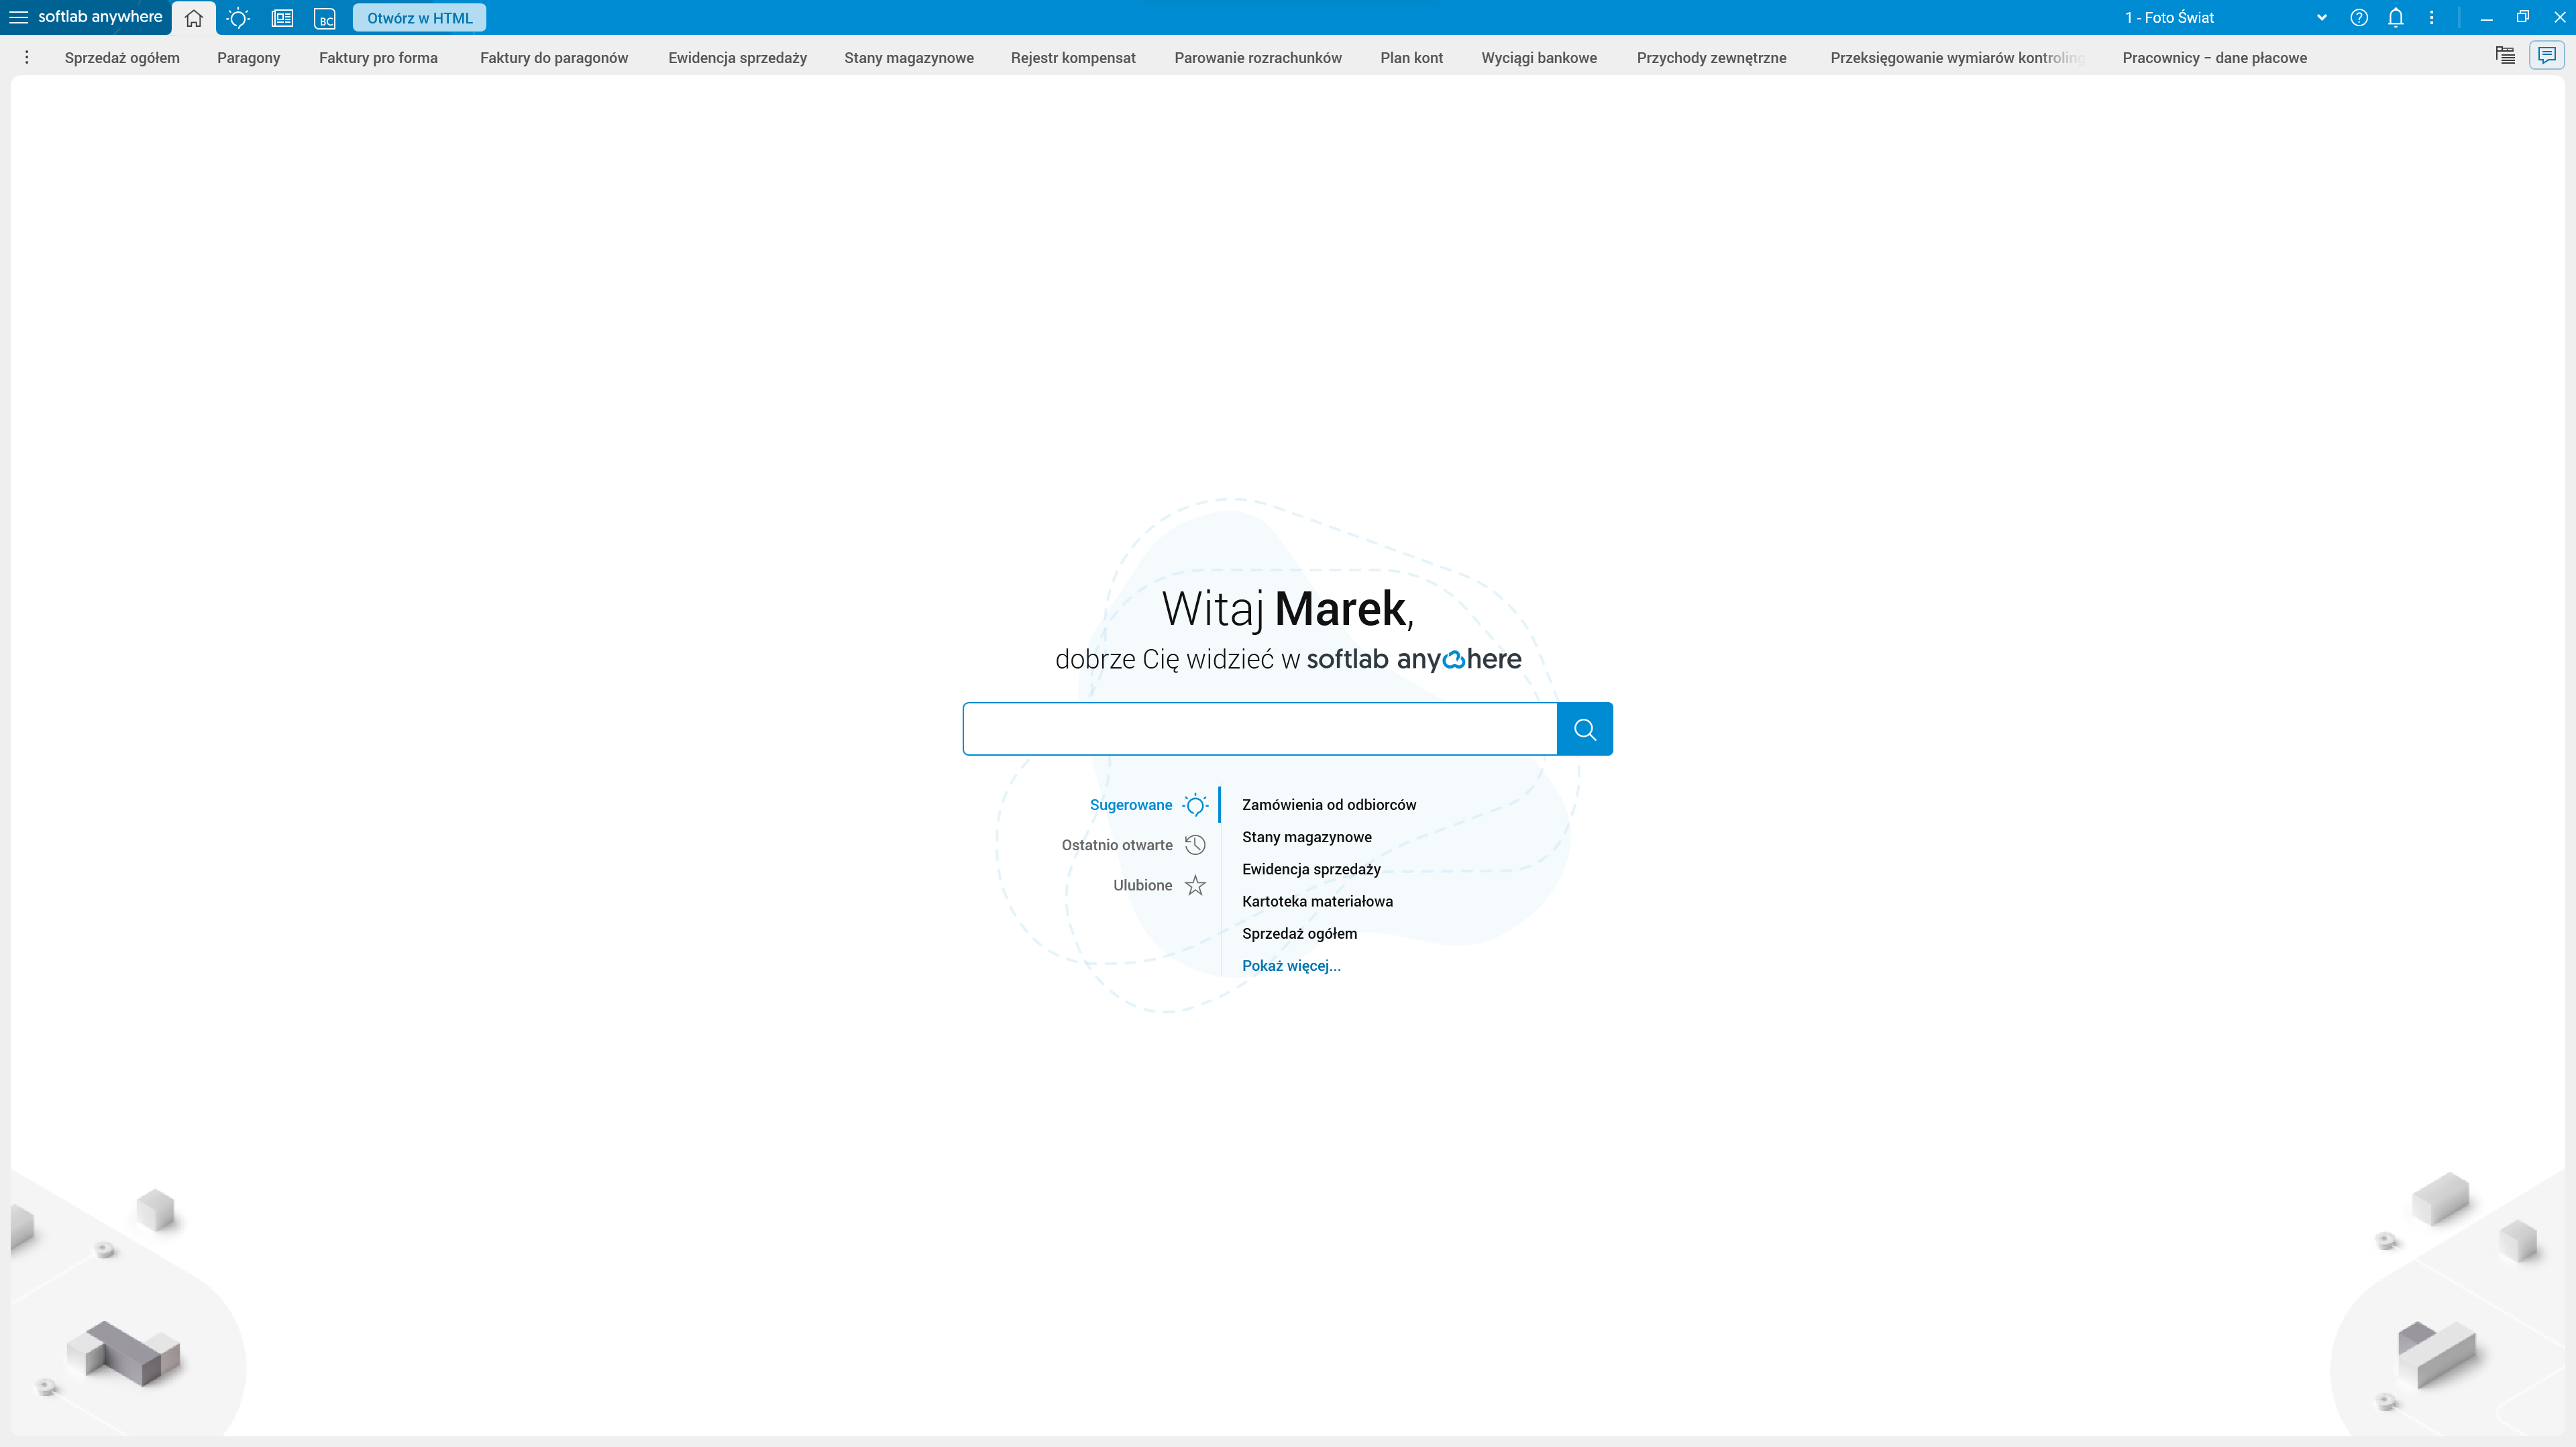Click the blue magnifier search button

[x=1584, y=728]
